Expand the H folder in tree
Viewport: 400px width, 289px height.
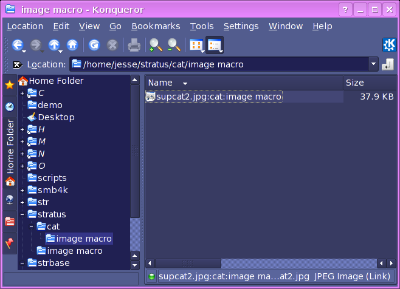point(22,130)
